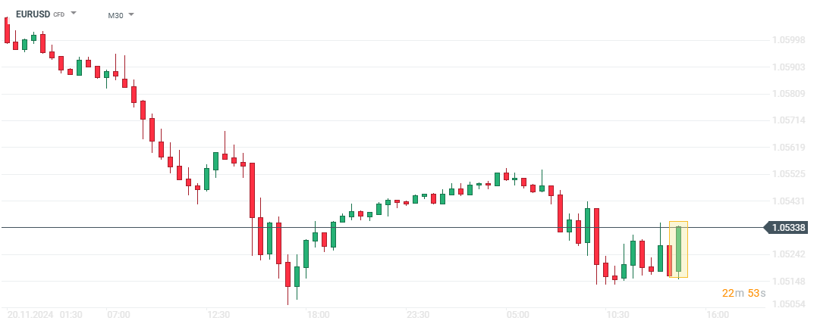817x327 pixels.
Task: Click the 18:00 time axis label
Action: 318,314
